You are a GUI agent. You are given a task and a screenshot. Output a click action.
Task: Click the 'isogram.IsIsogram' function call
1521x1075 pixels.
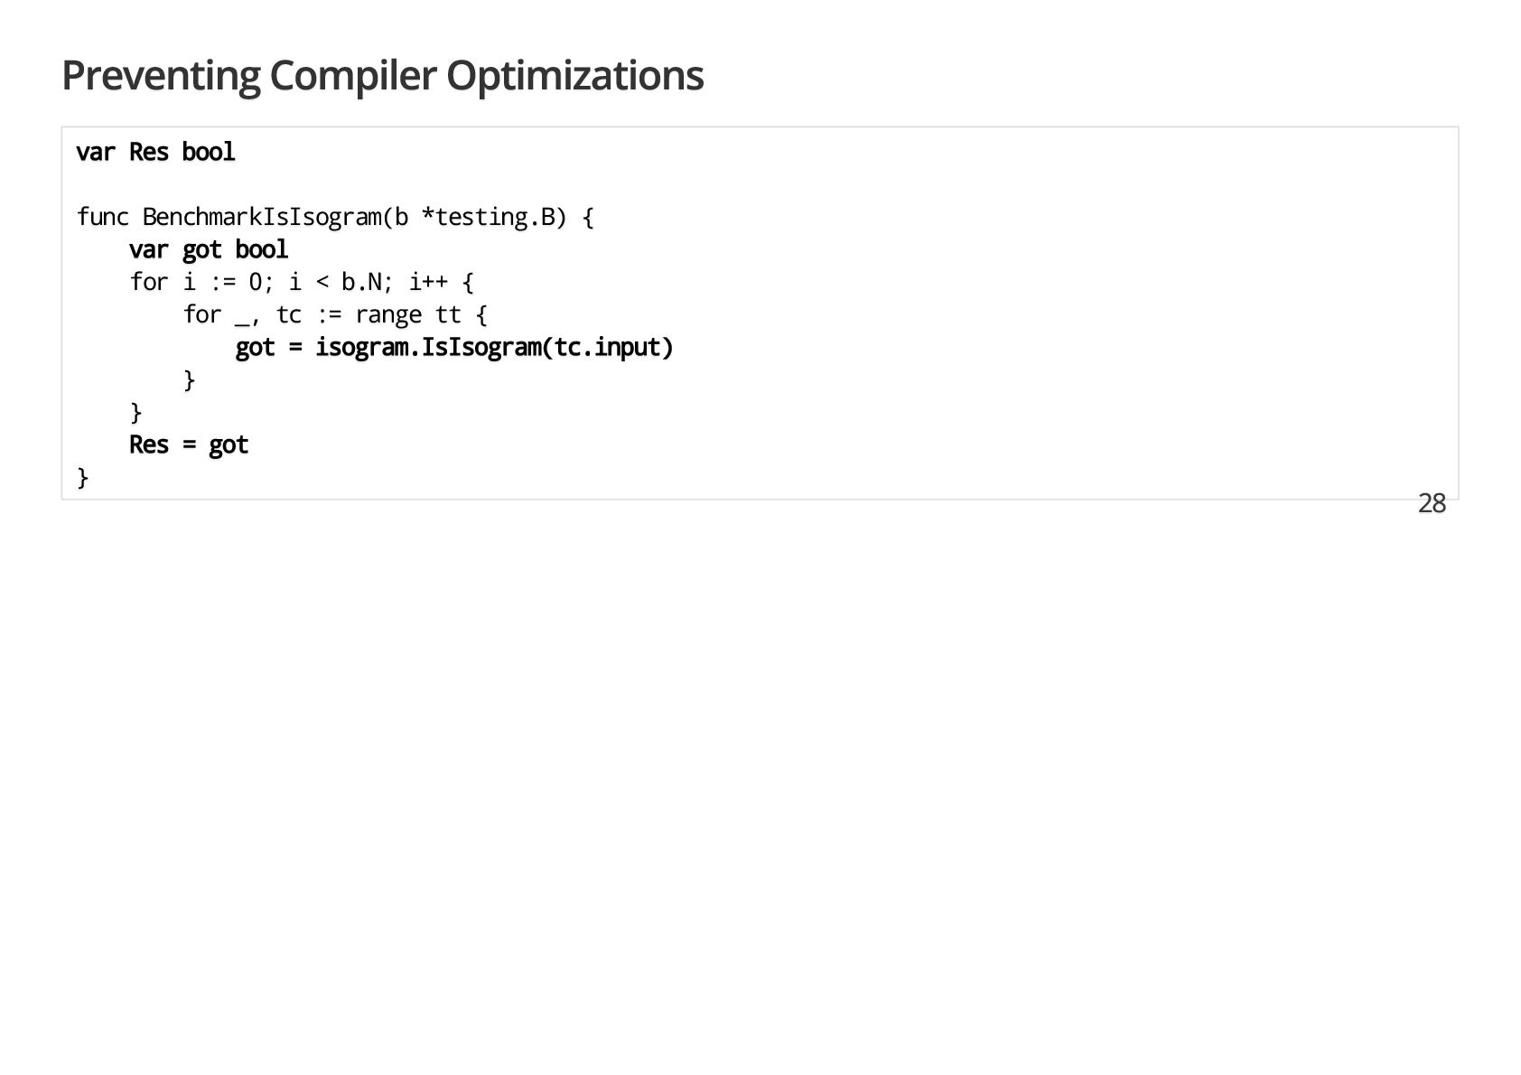(x=427, y=347)
